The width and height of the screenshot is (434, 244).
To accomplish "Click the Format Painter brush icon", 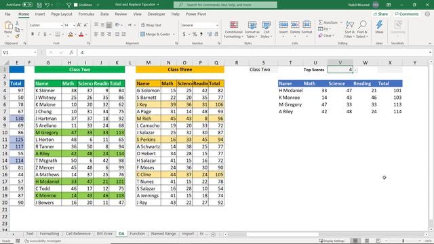I will pos(17,36).
